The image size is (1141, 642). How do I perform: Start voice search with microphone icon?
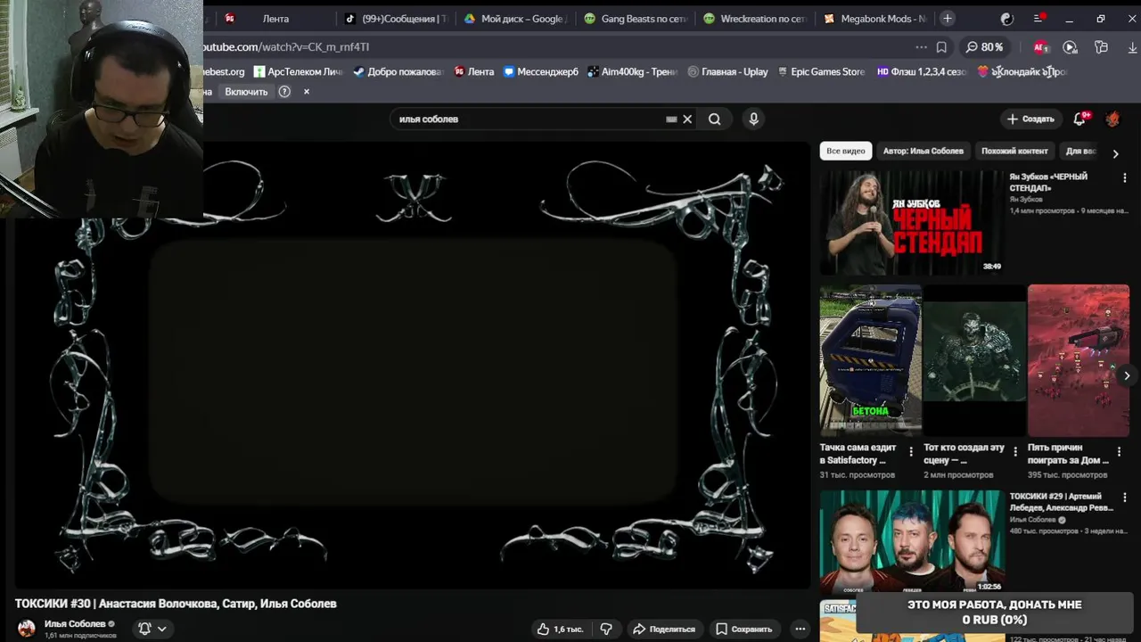tap(753, 119)
